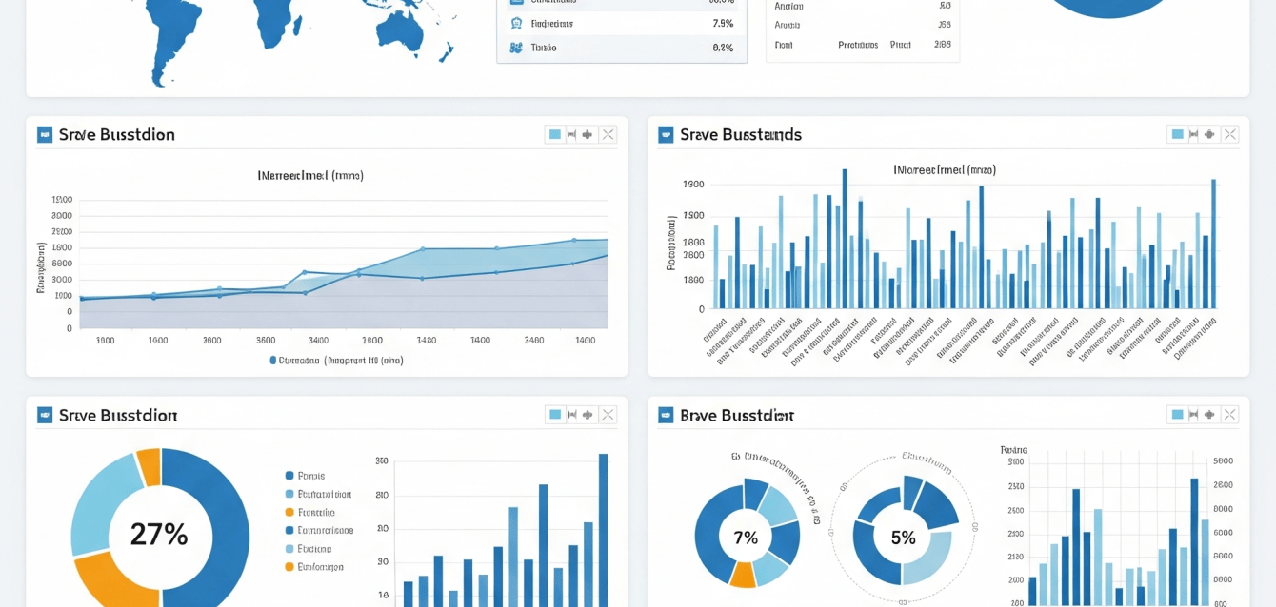Click the "7%" donut chart center label

(746, 538)
